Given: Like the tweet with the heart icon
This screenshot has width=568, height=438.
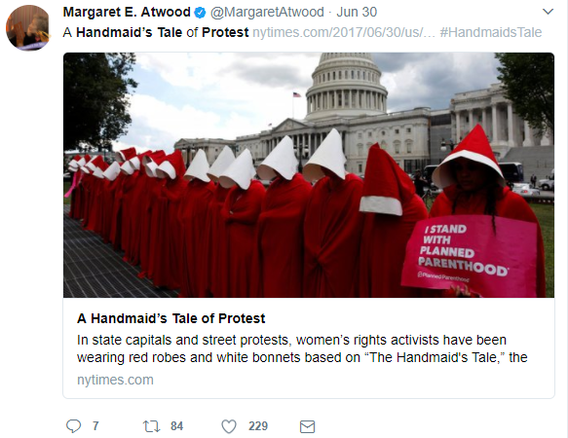Looking at the screenshot, I should pos(229,426).
